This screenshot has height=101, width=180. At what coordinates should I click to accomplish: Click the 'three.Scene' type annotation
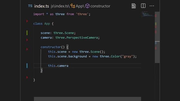[64, 33]
